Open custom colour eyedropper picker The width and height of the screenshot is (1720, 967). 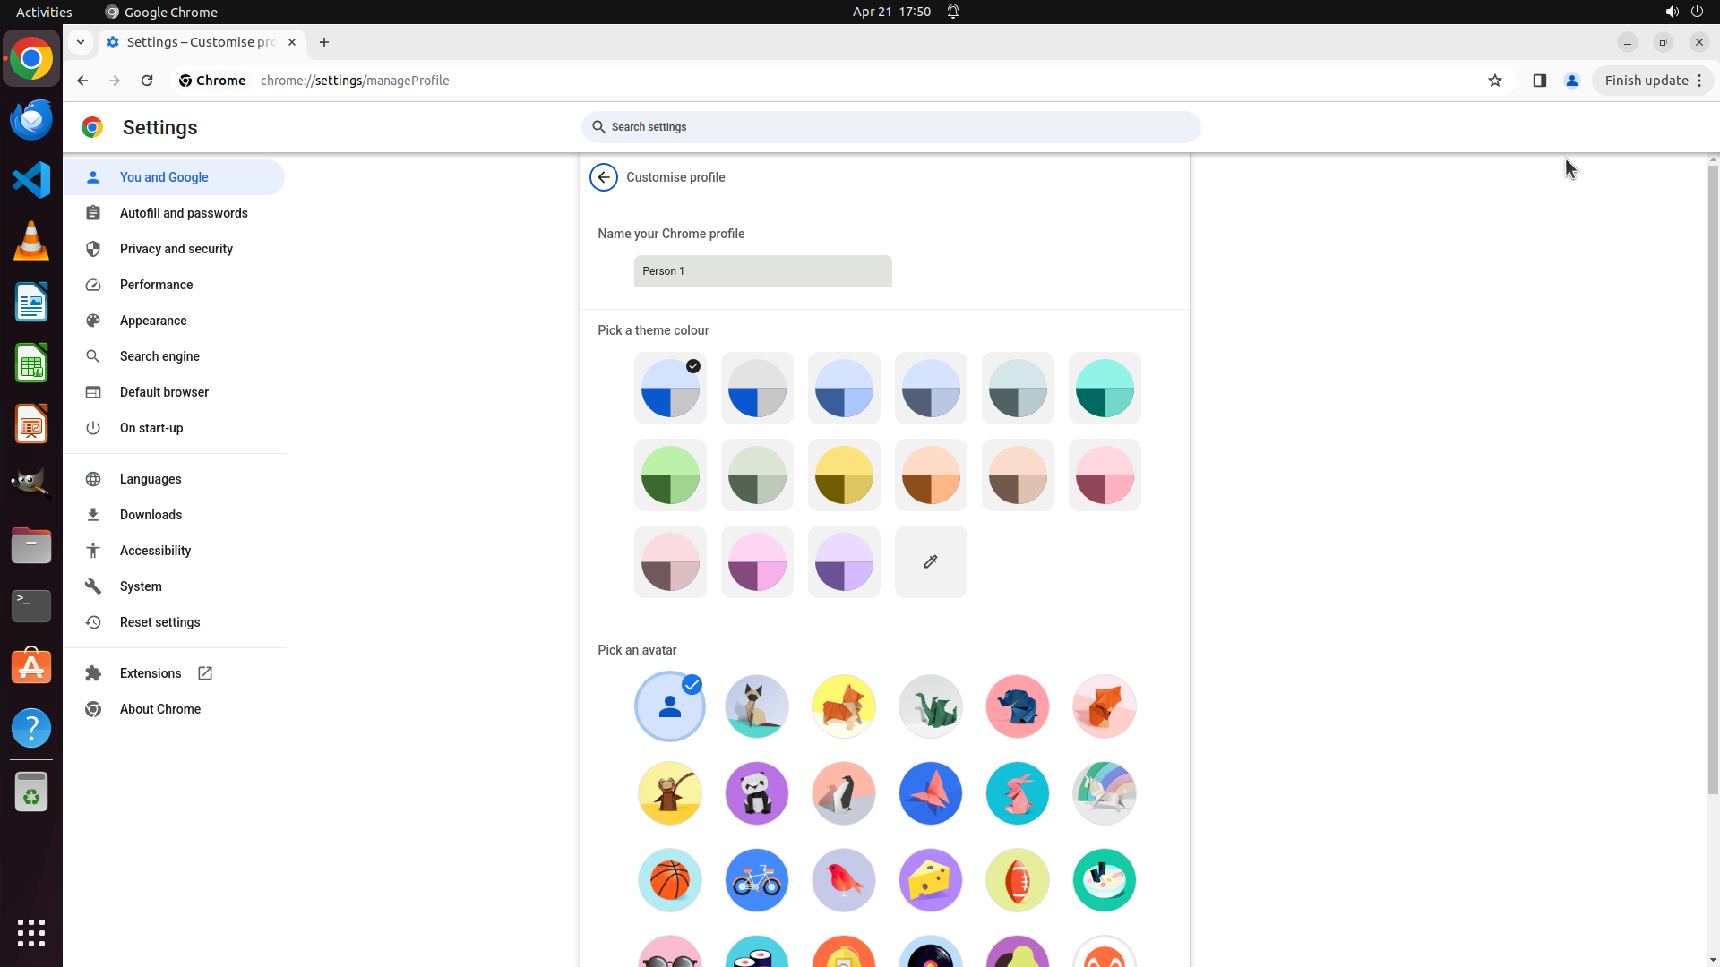point(930,561)
